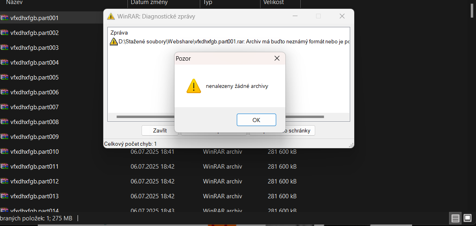476x226 pixels.
Task: Click OK in the Pozor dialog
Action: pos(256,120)
